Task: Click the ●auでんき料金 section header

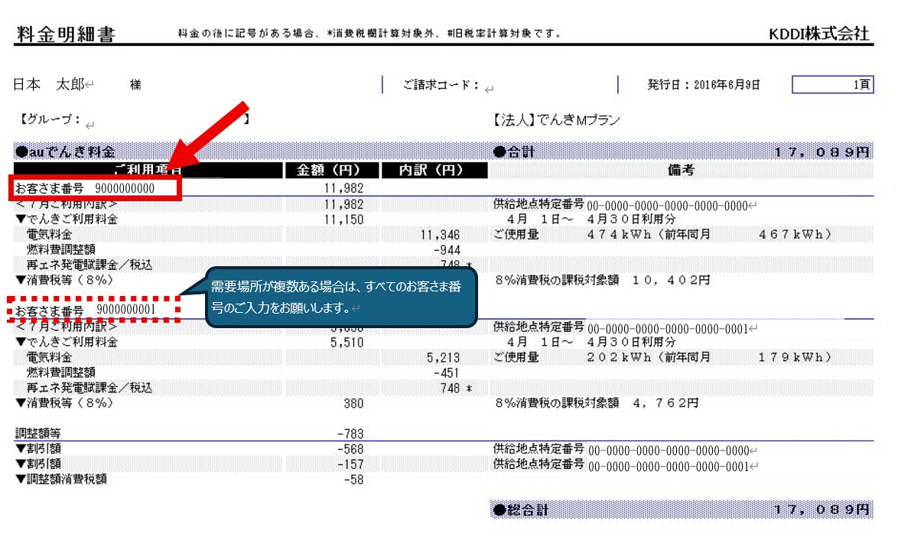Action: coord(65,151)
